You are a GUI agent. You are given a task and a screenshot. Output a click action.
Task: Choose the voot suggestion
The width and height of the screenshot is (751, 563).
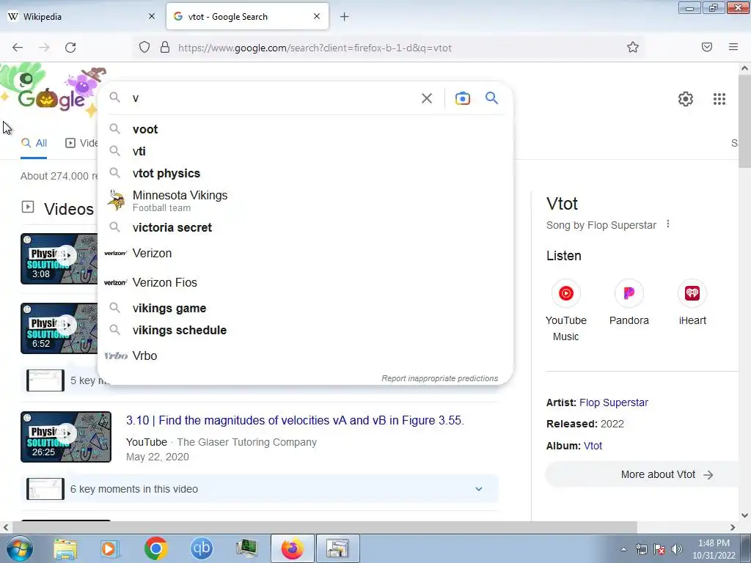[x=305, y=129]
